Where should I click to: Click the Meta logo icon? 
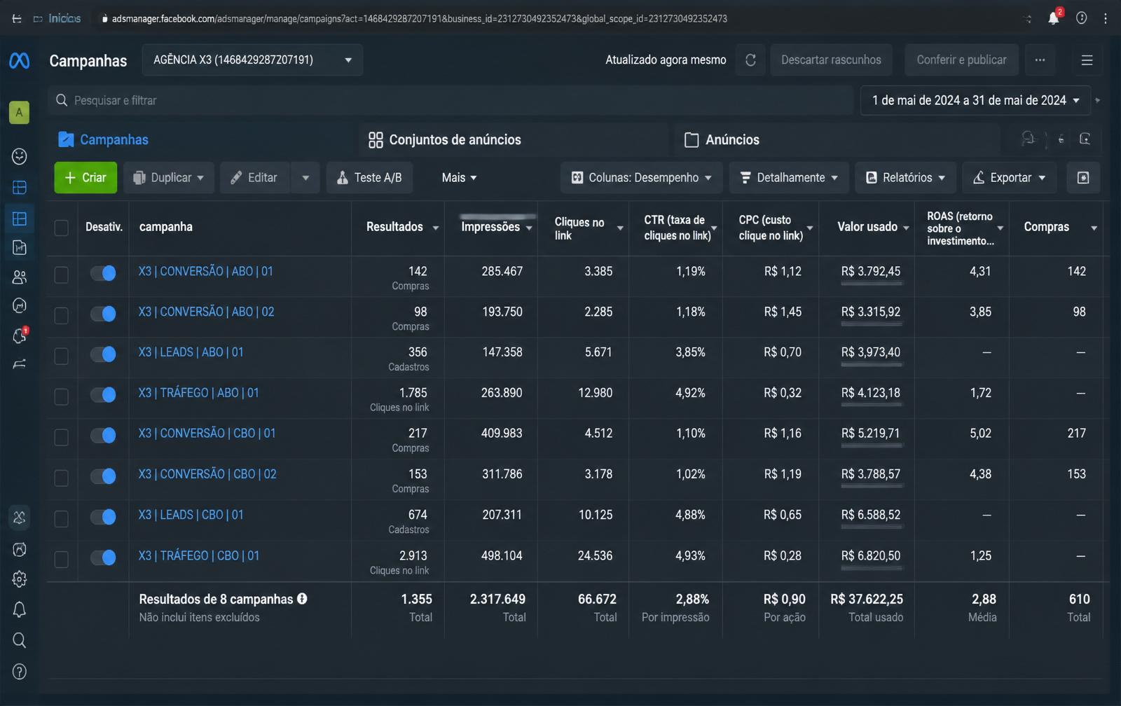point(19,61)
